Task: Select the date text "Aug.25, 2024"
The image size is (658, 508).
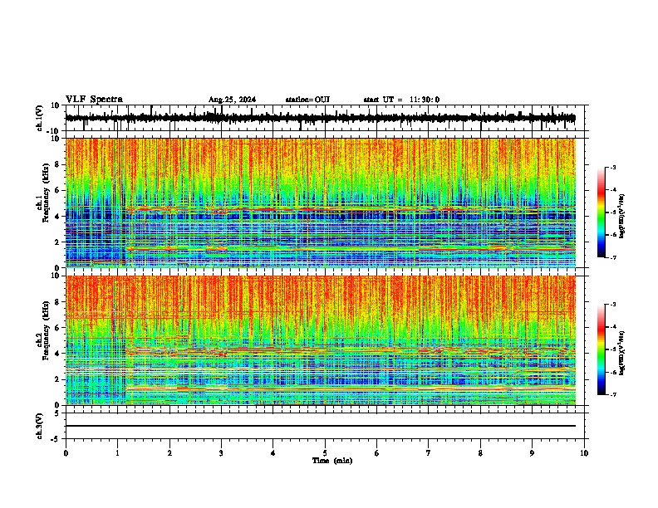Action: pyautogui.click(x=232, y=100)
